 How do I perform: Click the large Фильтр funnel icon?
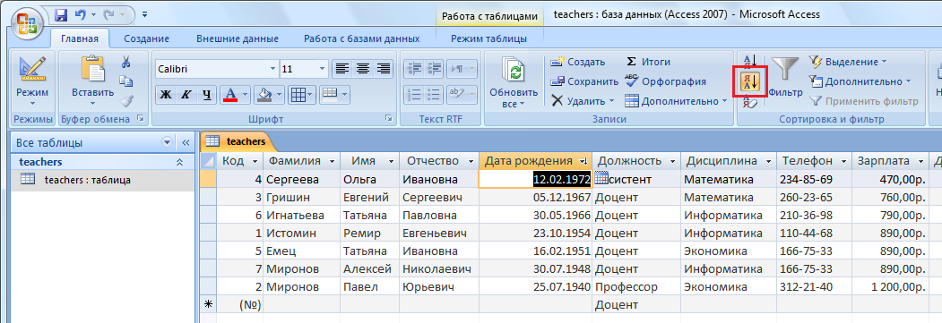tap(785, 69)
